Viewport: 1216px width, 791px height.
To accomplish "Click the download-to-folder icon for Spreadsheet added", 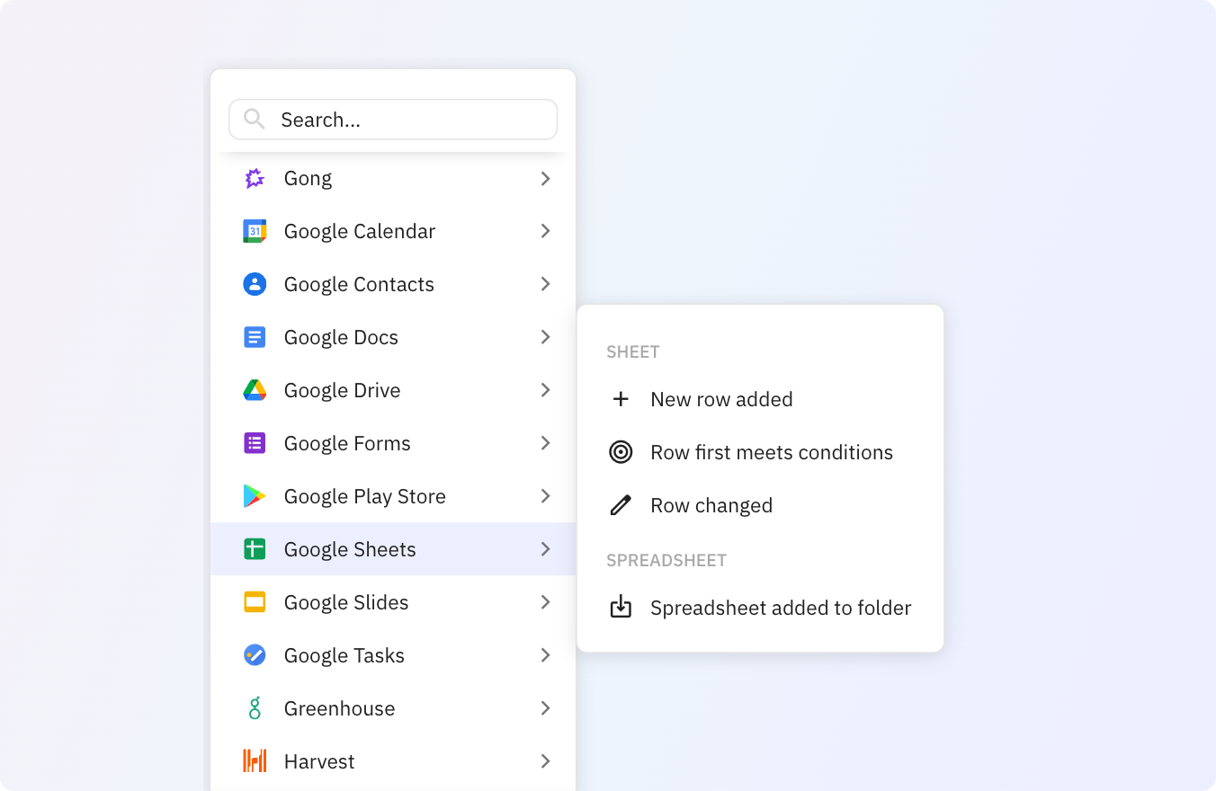I will click(x=621, y=608).
